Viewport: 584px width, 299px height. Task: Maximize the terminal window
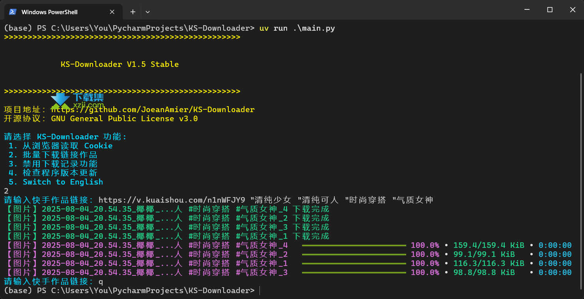[550, 10]
